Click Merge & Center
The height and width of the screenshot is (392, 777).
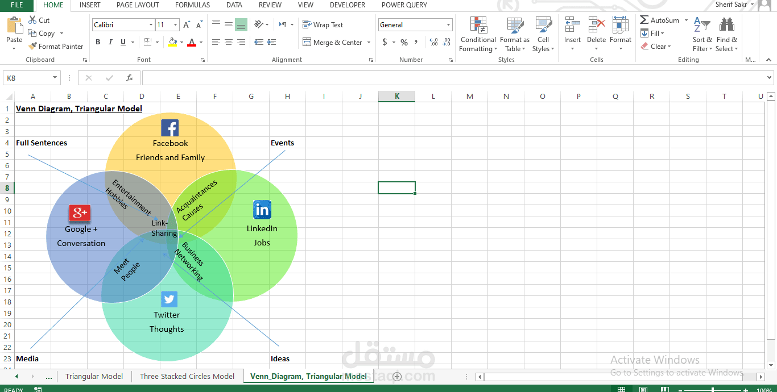point(333,43)
